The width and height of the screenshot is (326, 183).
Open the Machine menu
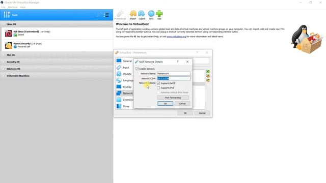tap(13, 7)
